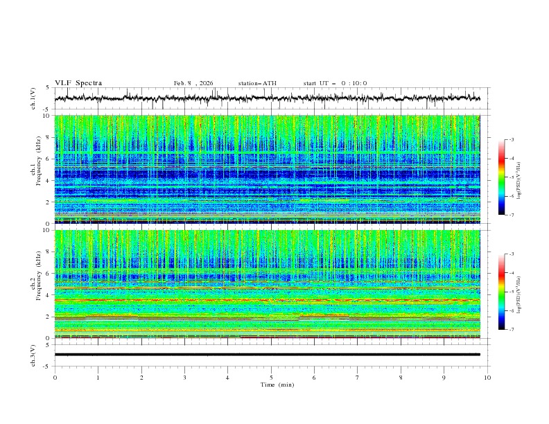This screenshot has height=424, width=549.
Task: Click the station=ATH label
Action: point(257,83)
